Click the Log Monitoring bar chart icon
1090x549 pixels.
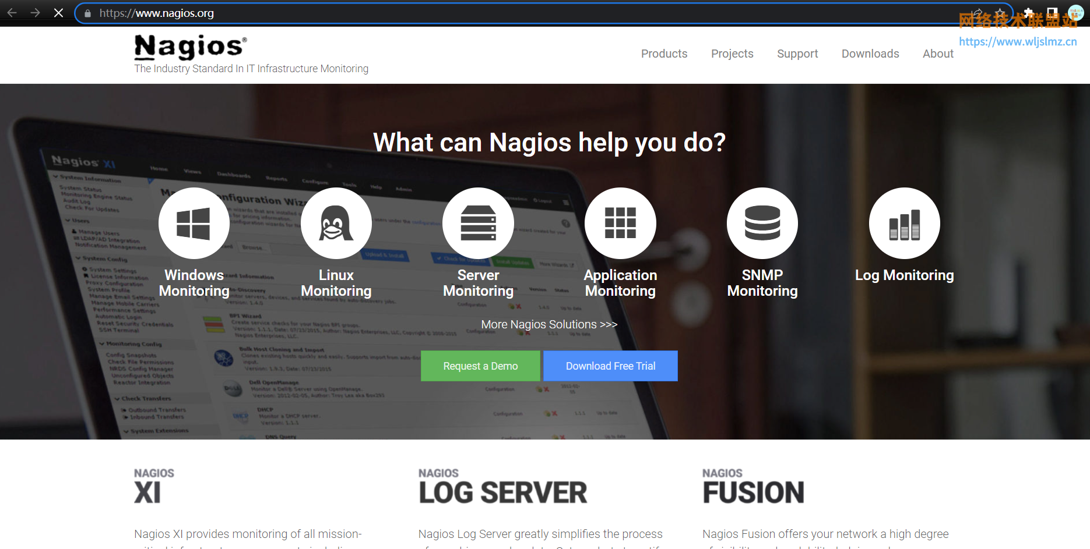coord(905,223)
